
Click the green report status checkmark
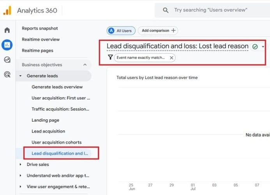(x=255, y=46)
